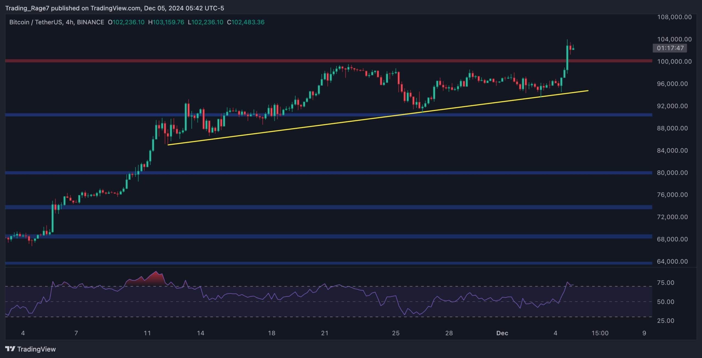Click the low value L102,236.10
This screenshot has width=702, height=358.
pyautogui.click(x=206, y=22)
